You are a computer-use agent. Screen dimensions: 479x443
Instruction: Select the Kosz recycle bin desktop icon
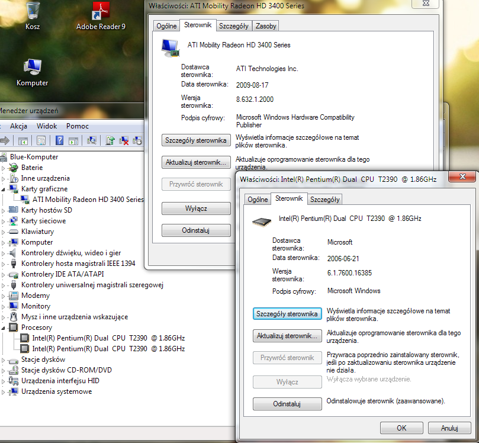33,16
